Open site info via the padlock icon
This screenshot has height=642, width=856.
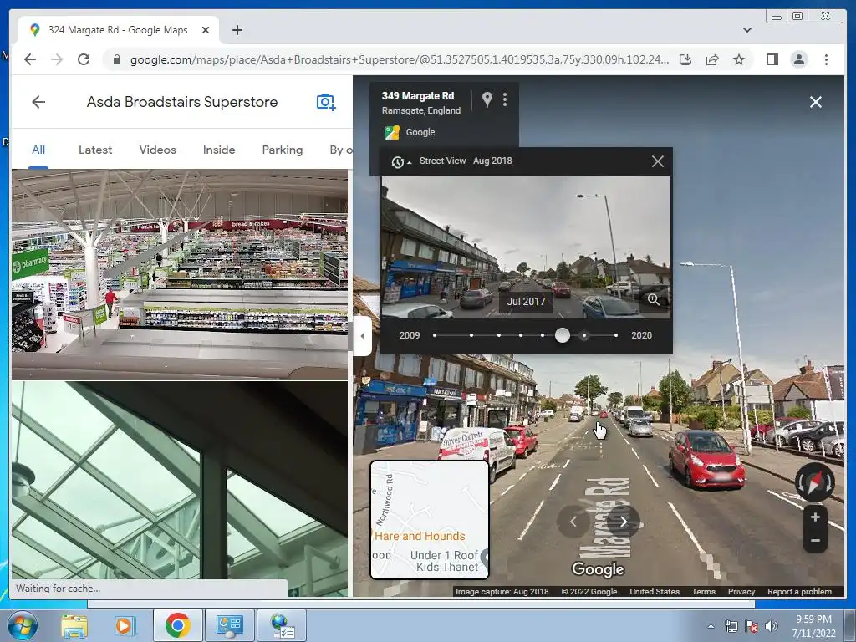click(116, 59)
